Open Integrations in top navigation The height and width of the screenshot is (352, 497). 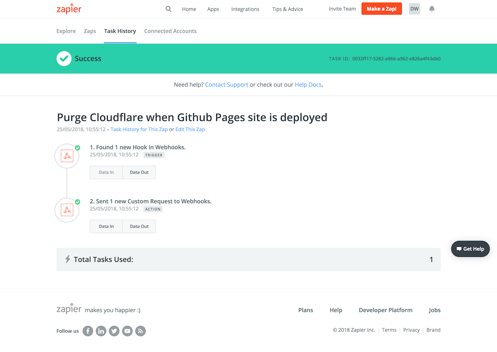coord(245,9)
